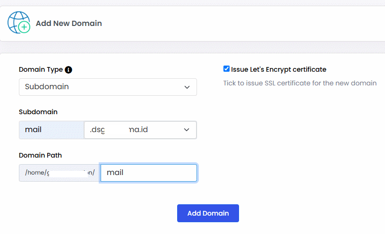The image size is (385, 234).
Task: Expand the Domain Type chevron arrow
Action: (187, 87)
